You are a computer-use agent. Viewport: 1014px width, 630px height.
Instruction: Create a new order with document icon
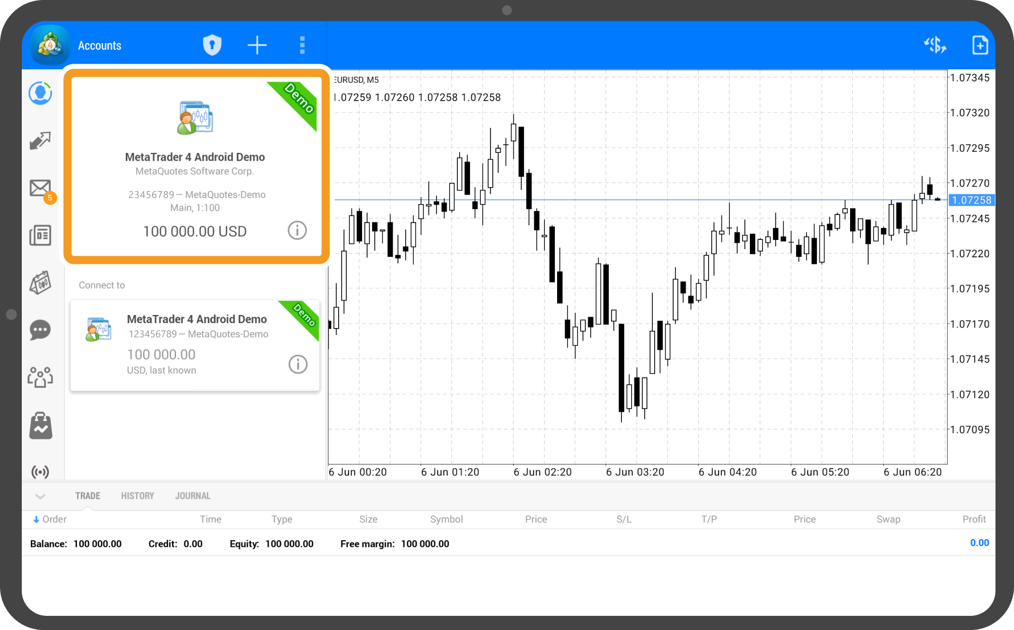pyautogui.click(x=980, y=45)
